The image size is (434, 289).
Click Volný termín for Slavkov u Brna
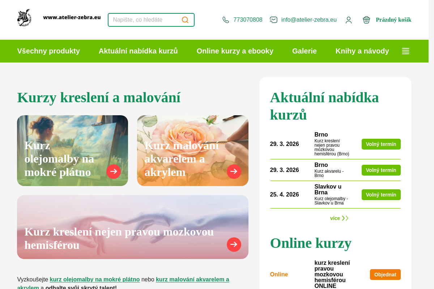pyautogui.click(x=381, y=195)
